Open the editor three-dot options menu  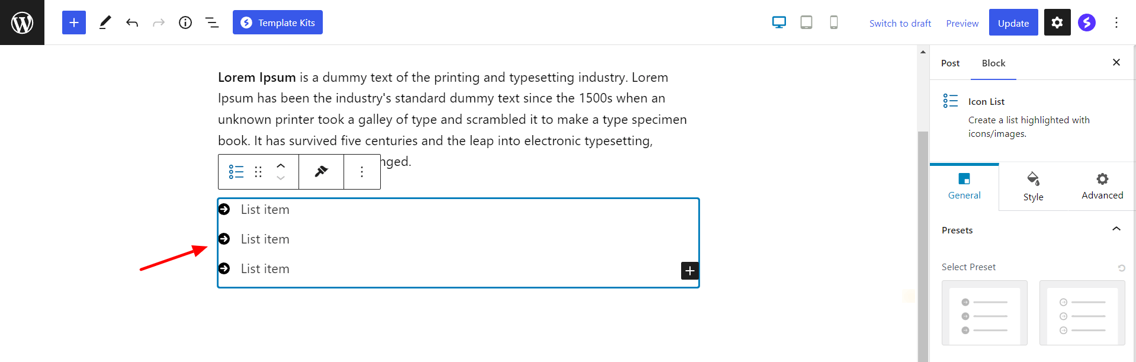[1116, 22]
